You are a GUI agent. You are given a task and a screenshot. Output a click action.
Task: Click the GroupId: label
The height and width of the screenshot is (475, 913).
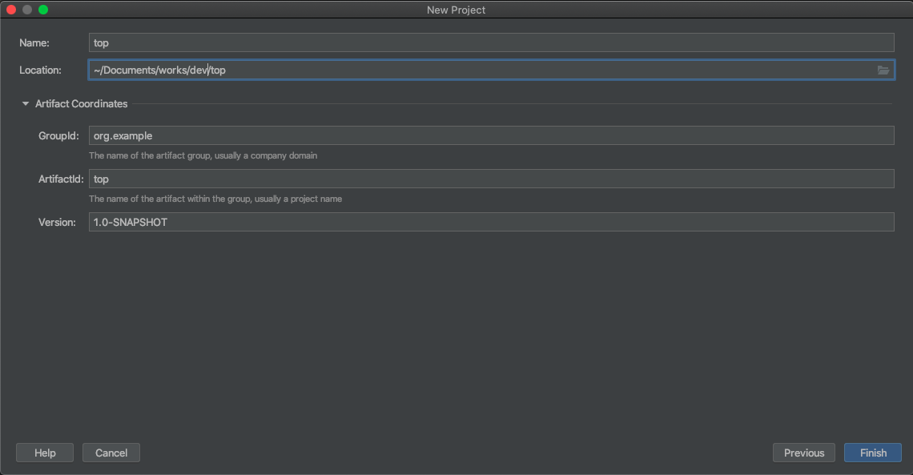pyautogui.click(x=58, y=135)
